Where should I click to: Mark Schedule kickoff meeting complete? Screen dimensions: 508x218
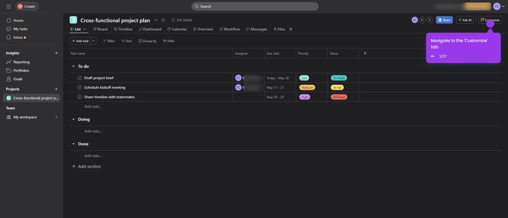coord(80,87)
